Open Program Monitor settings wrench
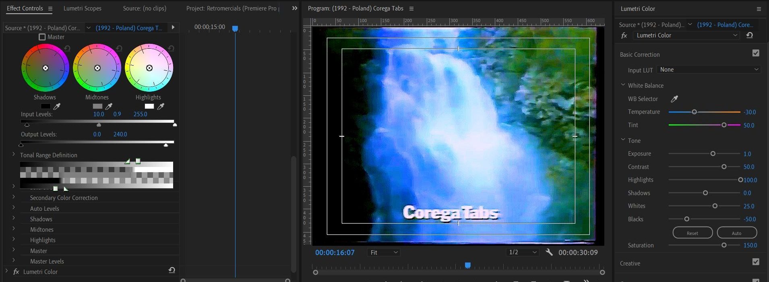Screen dimensions: 769x282 (549, 252)
